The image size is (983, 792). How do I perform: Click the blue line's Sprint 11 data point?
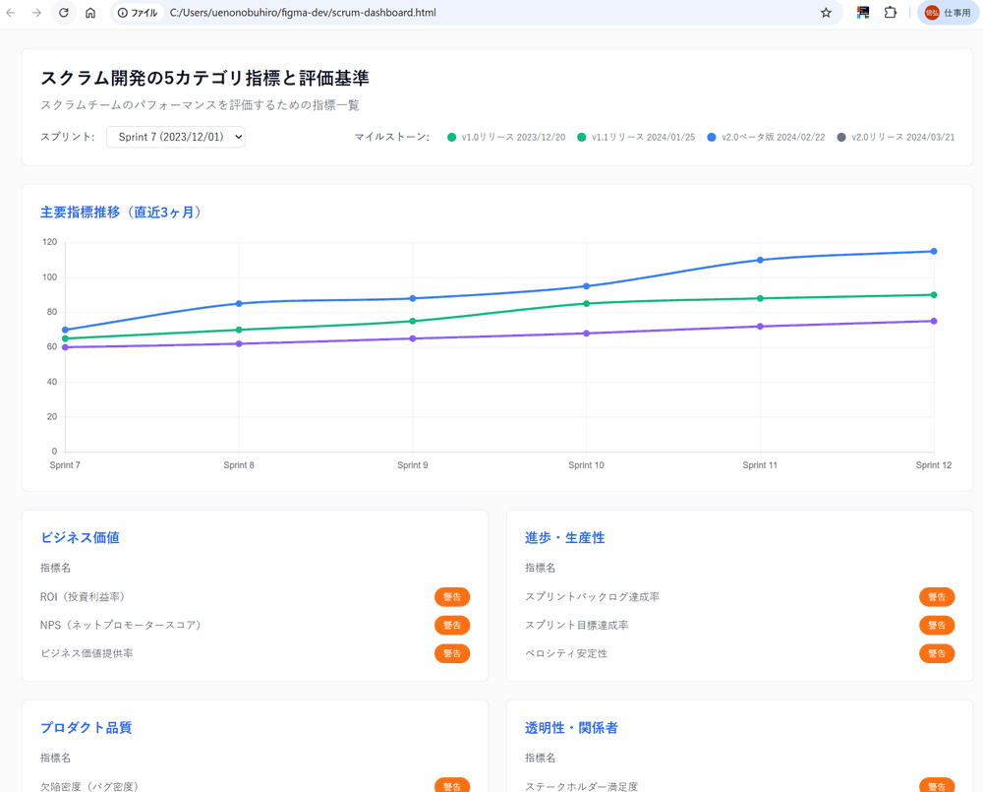pyautogui.click(x=760, y=260)
